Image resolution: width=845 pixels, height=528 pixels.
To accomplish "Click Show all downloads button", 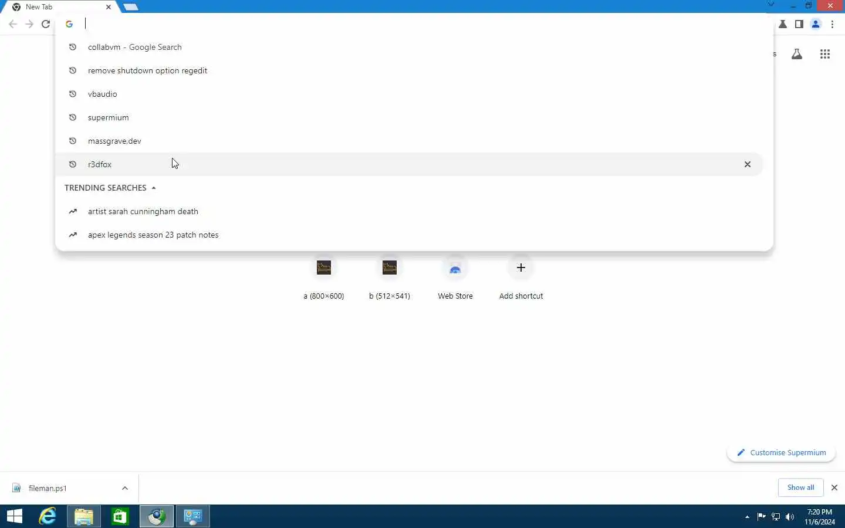I will (800, 488).
